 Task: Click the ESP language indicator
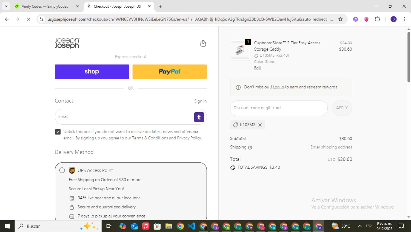(x=369, y=226)
